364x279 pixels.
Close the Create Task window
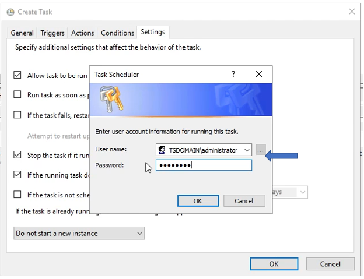[x=352, y=11]
